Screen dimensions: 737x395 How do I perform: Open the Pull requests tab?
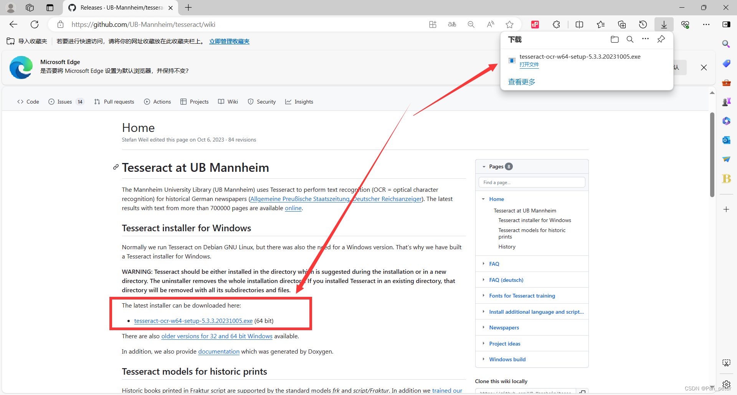coord(114,102)
